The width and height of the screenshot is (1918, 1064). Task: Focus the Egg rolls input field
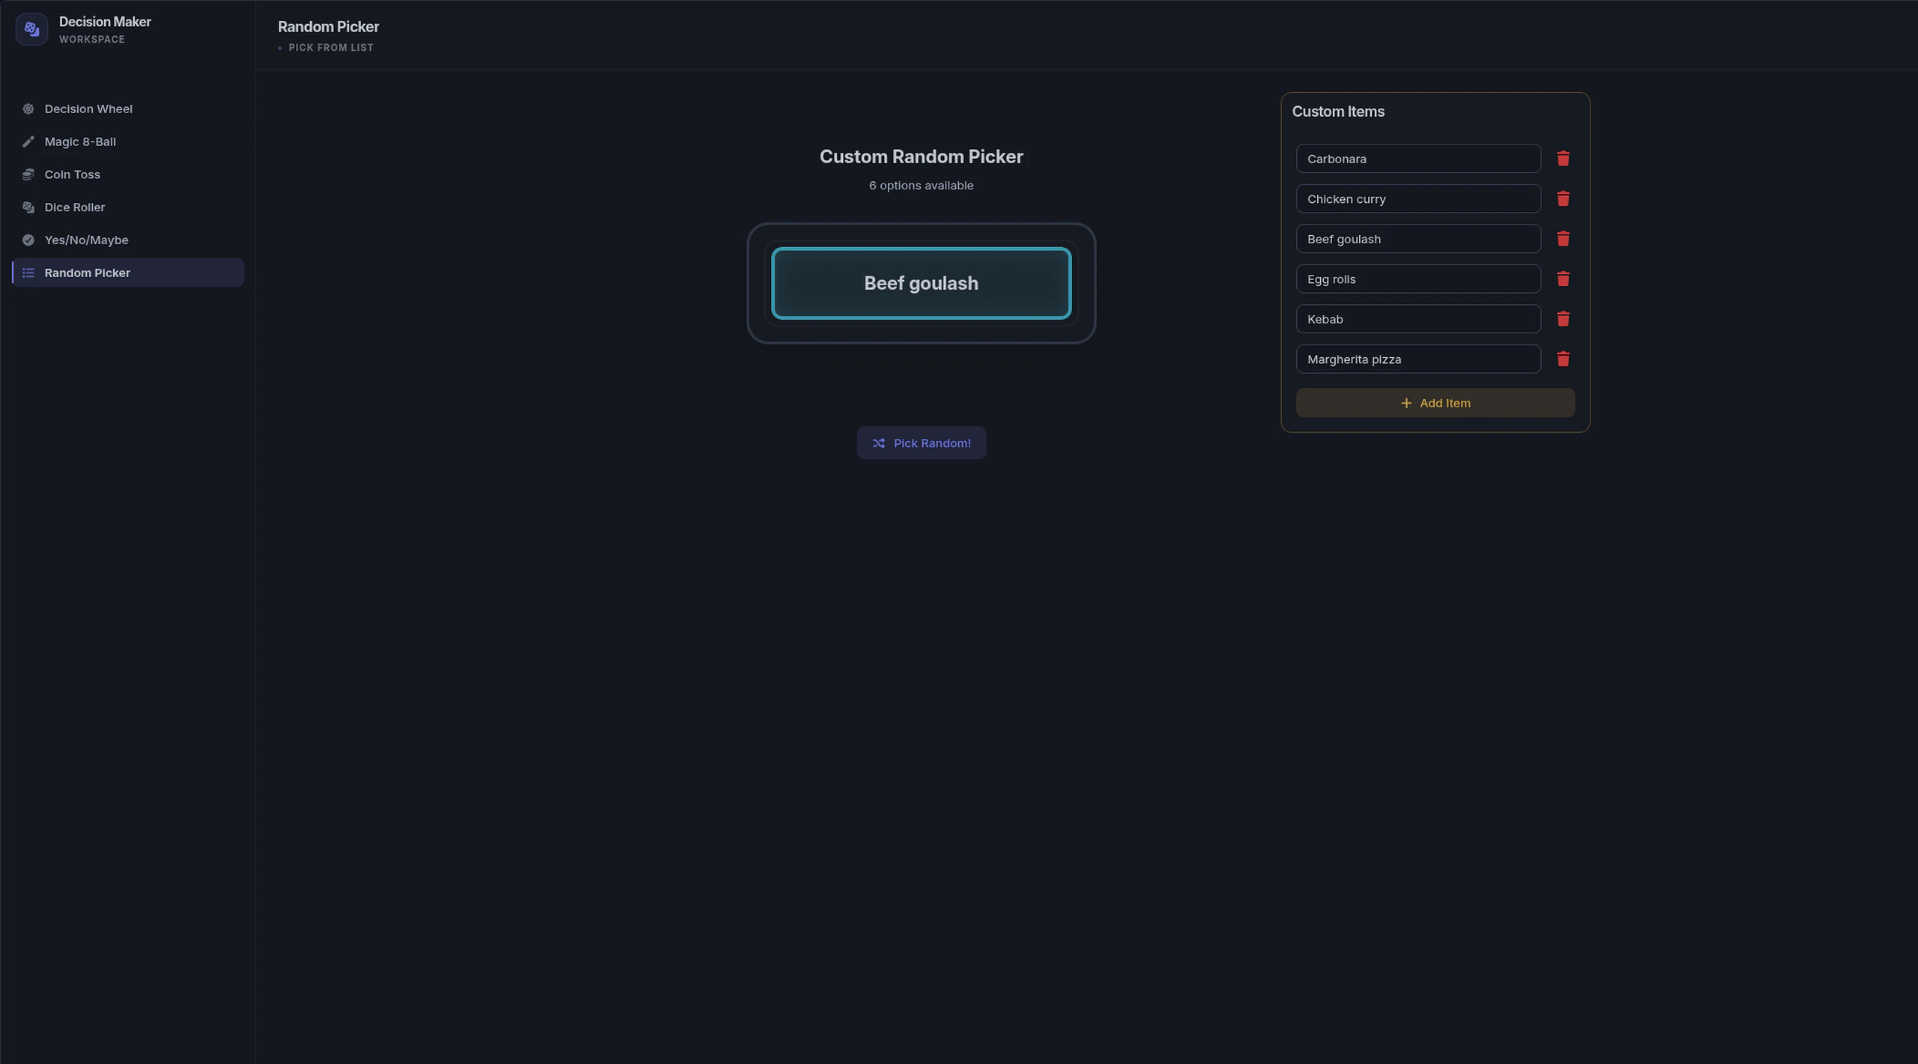pos(1418,279)
